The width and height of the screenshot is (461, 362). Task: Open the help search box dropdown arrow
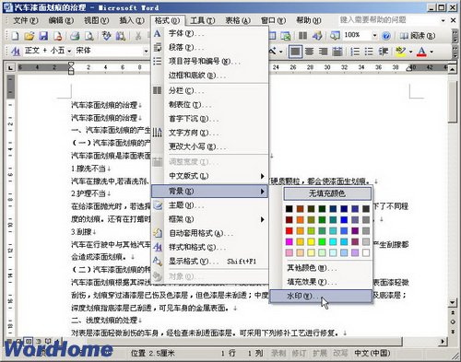pos(443,20)
